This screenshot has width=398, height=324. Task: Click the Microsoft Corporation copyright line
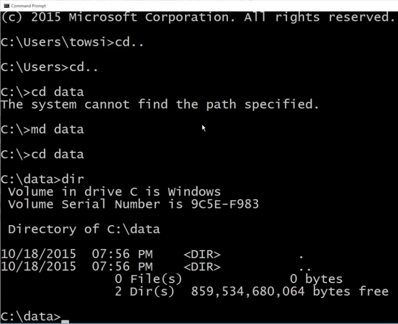[x=198, y=17]
